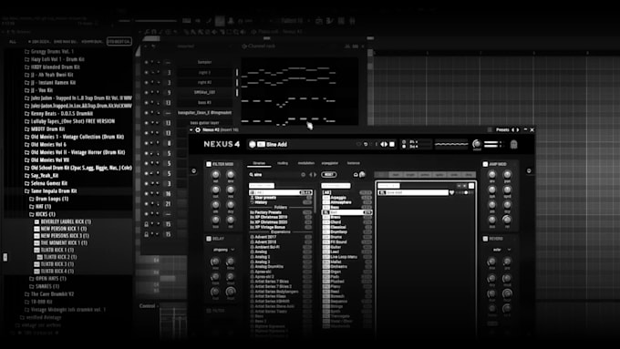The height and width of the screenshot is (349, 620).
Task: Click the white stop square in Nexus header
Action: tap(392, 144)
